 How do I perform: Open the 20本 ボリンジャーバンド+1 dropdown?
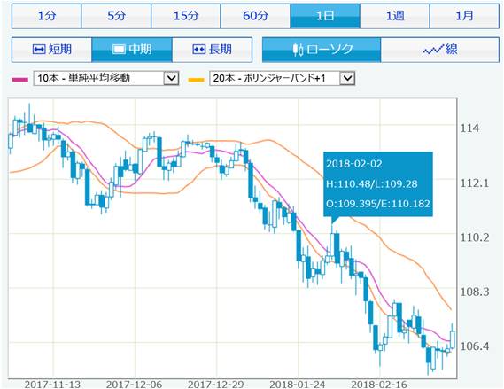[x=283, y=78]
